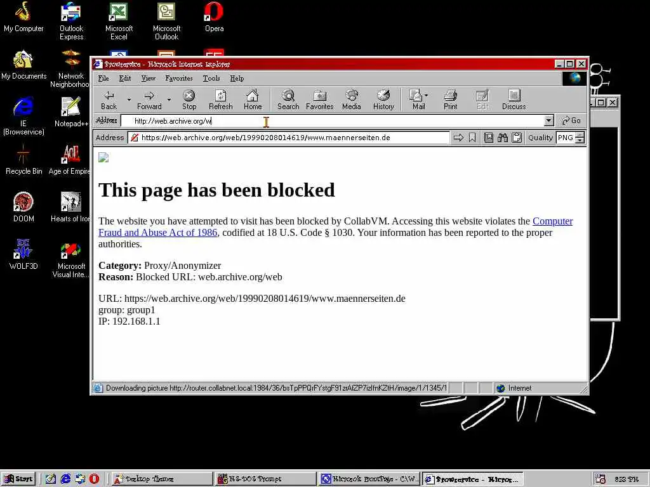
Task: Click the Browservice URL address field
Action: point(289,138)
